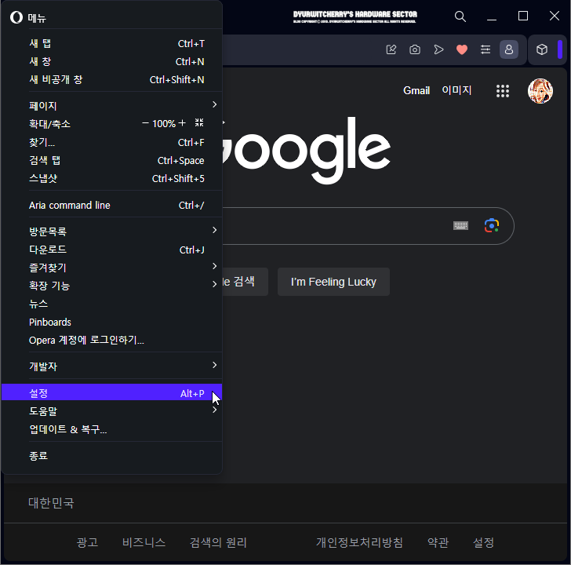Viewport: 571px width, 565px height.
Task: Expand the 방문목록 submenu
Action: coord(112,231)
